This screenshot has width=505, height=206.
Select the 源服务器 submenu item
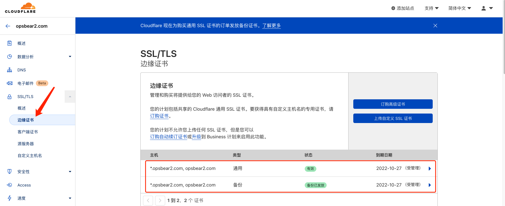click(x=26, y=144)
